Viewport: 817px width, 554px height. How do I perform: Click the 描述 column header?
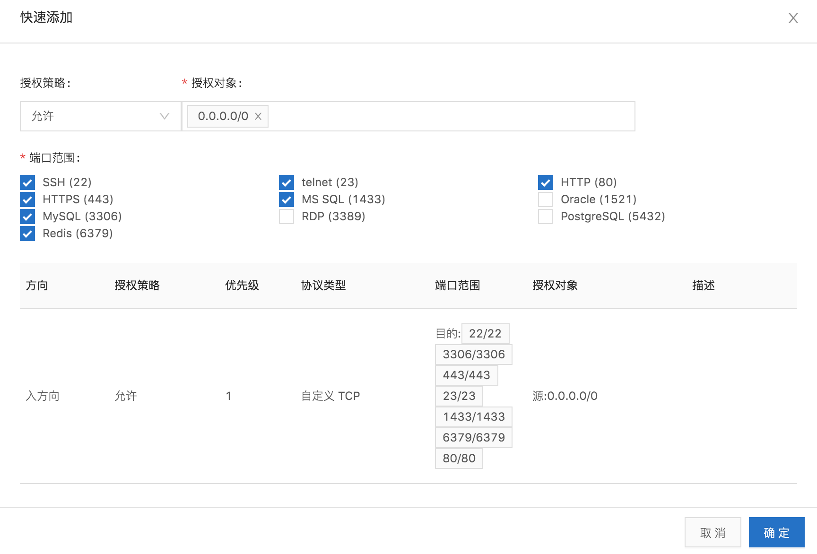pyautogui.click(x=704, y=286)
